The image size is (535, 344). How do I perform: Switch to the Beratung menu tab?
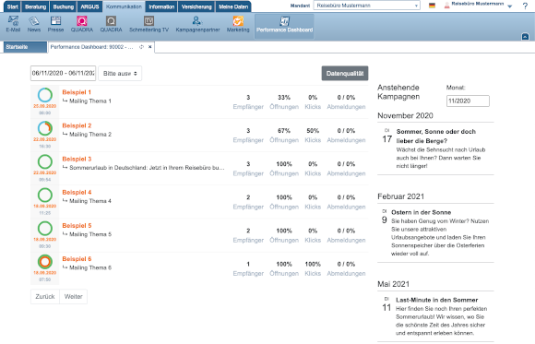coord(35,6)
